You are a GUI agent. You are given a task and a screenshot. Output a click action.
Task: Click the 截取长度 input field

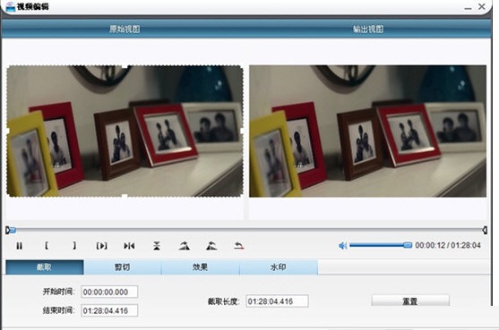(x=277, y=301)
